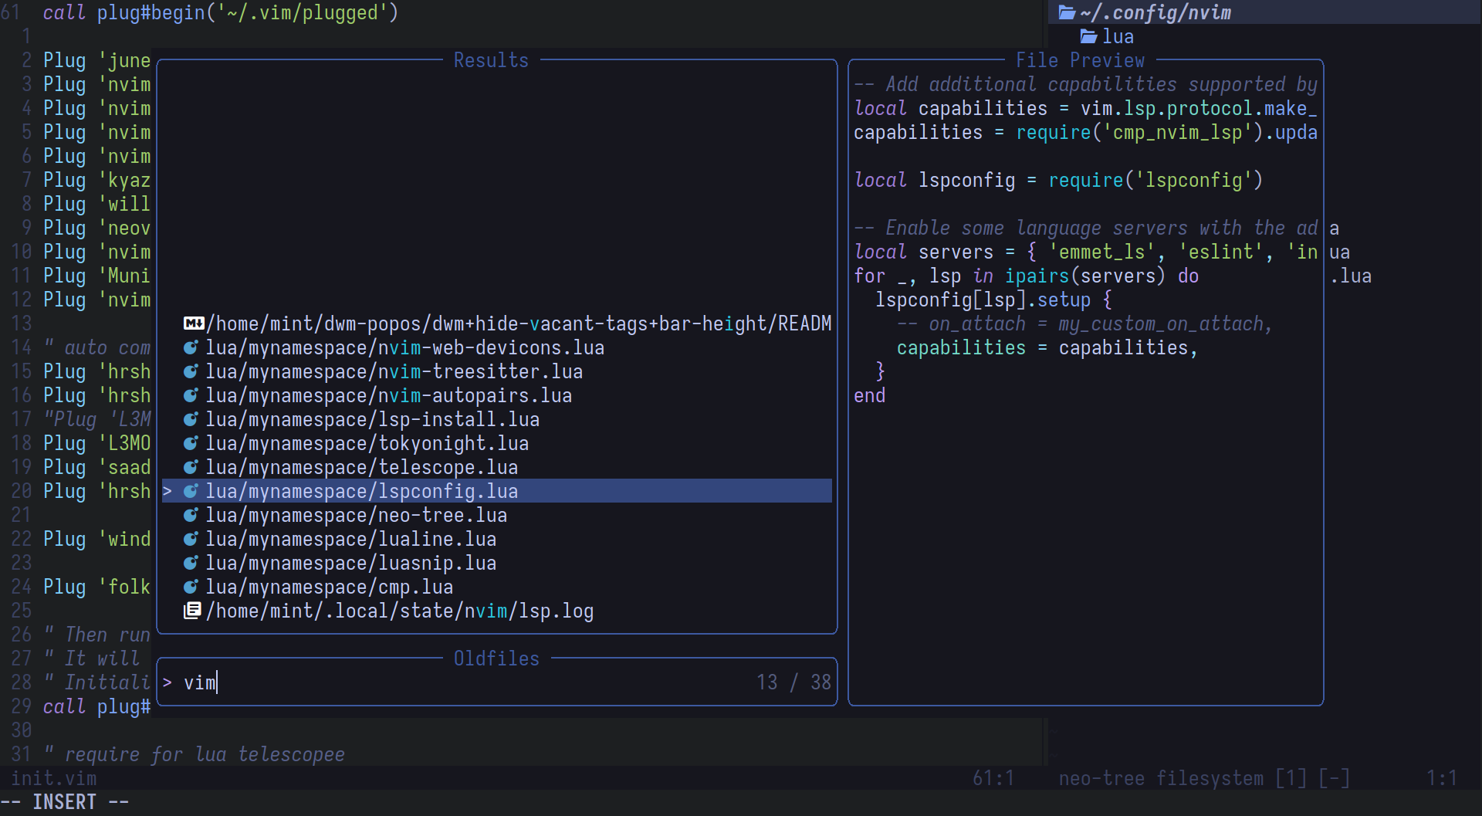Click the selection caret beside lspconfig.lua
This screenshot has width=1482, height=816.
pos(167,491)
